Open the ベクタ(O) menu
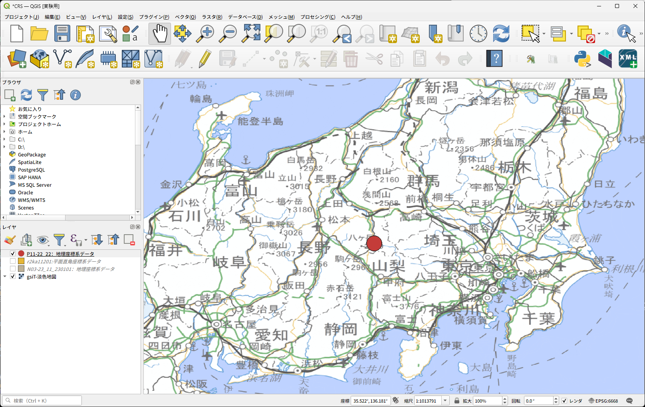 pyautogui.click(x=185, y=17)
